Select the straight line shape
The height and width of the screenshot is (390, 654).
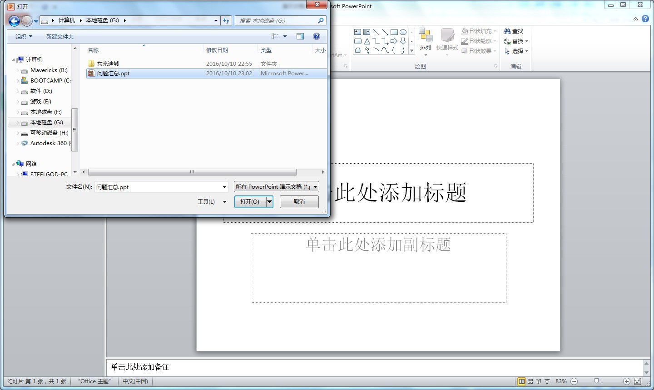pyautogui.click(x=376, y=32)
